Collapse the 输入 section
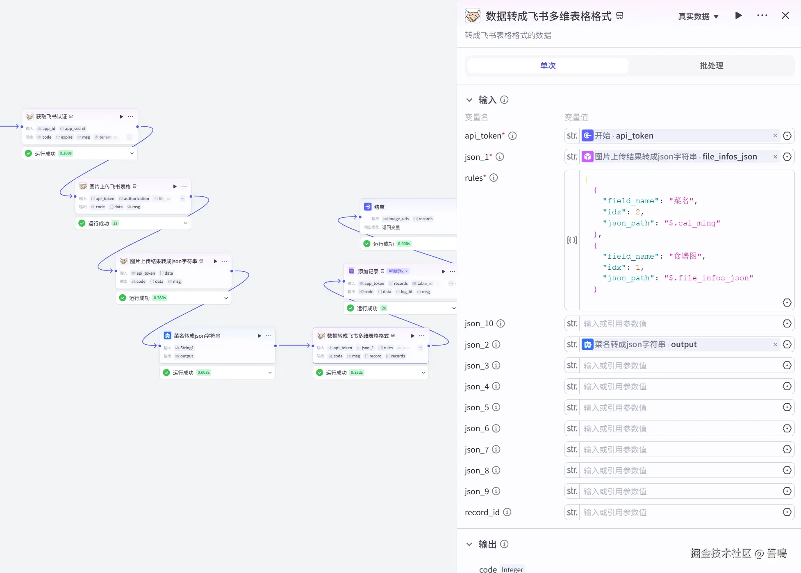Screen dimensions: 801x573 [469, 100]
